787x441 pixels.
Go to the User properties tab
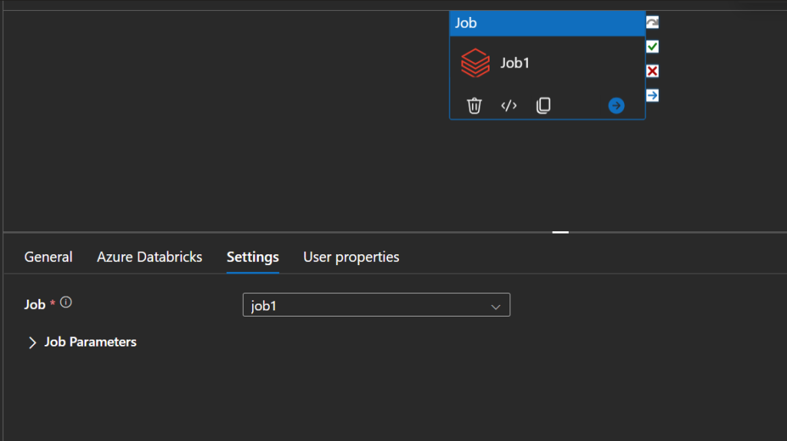pos(351,257)
